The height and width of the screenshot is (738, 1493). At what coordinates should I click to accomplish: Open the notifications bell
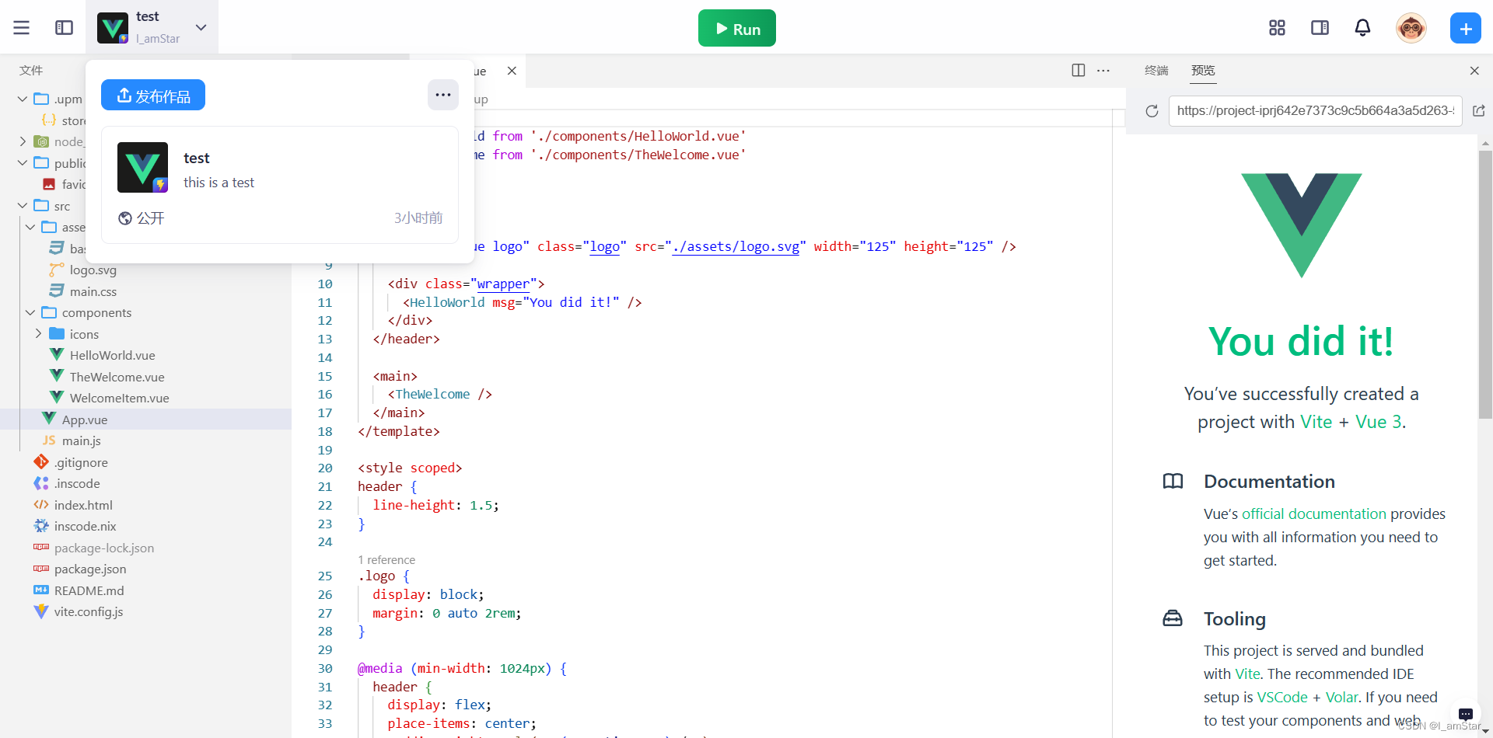coord(1362,28)
